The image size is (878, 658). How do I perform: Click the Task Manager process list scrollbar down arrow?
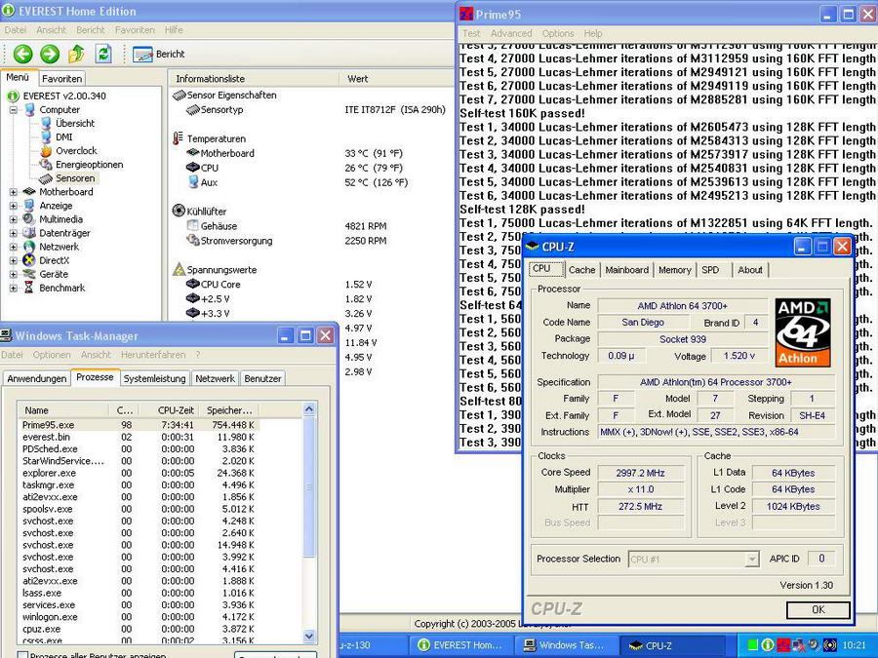click(309, 637)
